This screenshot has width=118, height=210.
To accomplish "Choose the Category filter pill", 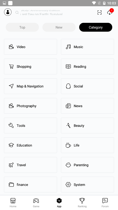I will 96,27.
